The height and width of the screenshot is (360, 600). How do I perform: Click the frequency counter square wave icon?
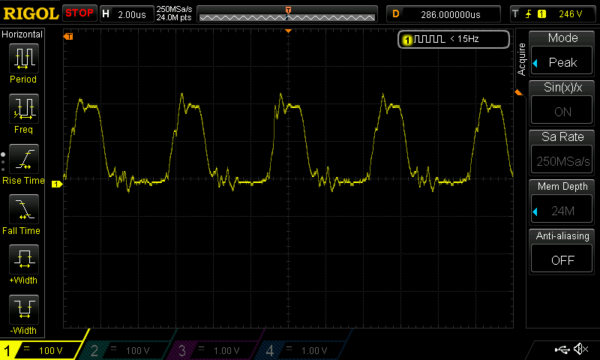(x=429, y=39)
